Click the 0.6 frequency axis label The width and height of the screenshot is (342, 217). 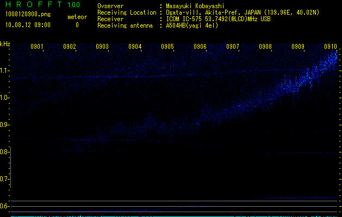point(4,206)
